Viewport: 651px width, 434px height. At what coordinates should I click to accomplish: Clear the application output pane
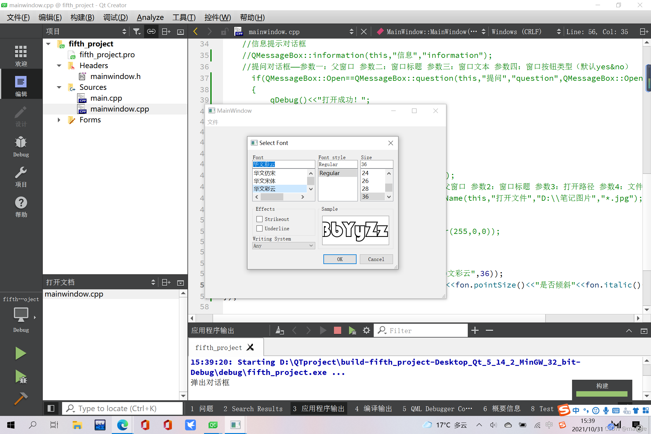click(x=280, y=330)
